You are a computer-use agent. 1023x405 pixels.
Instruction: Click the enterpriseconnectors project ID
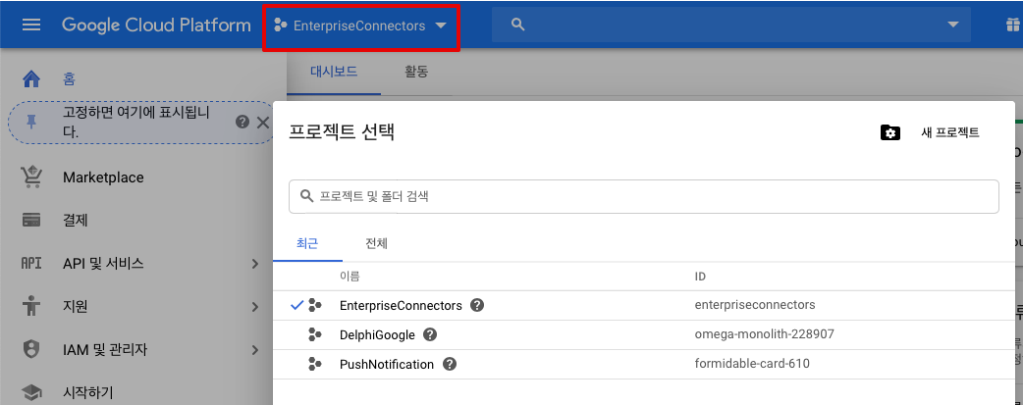point(755,305)
